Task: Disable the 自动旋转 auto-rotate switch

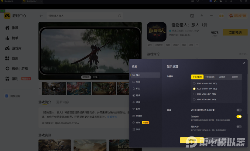Action: coord(239,117)
